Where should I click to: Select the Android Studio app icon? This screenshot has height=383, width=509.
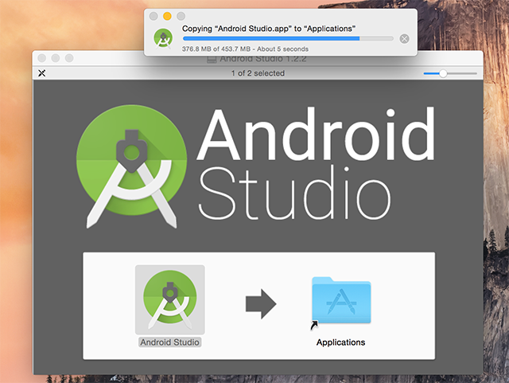coord(169,299)
